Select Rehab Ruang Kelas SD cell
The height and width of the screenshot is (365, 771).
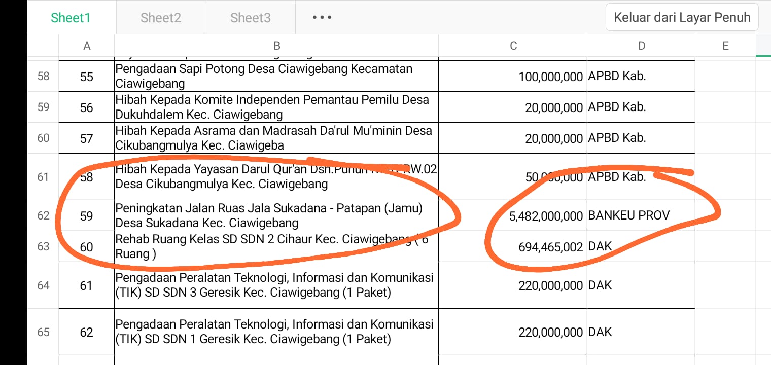[276, 246]
